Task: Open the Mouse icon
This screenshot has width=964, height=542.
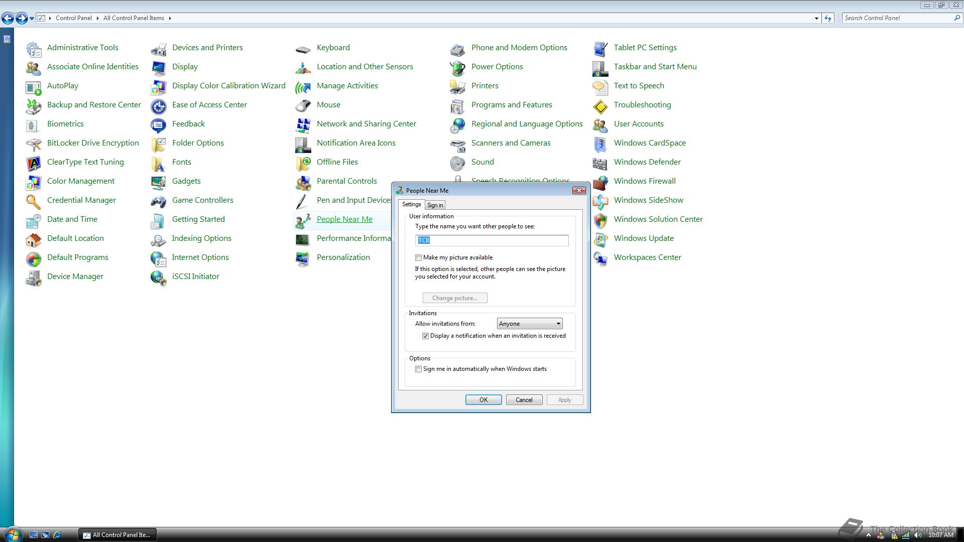Action: [303, 106]
